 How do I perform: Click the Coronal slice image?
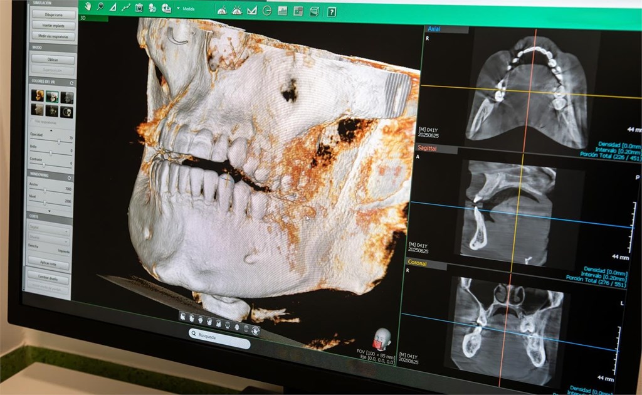tap(507, 331)
